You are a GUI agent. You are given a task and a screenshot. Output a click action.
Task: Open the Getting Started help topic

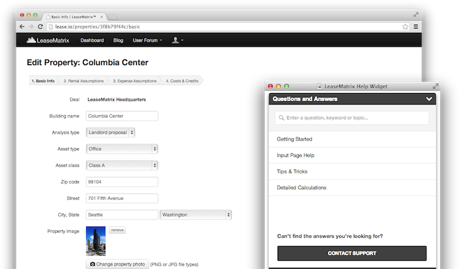pyautogui.click(x=352, y=139)
